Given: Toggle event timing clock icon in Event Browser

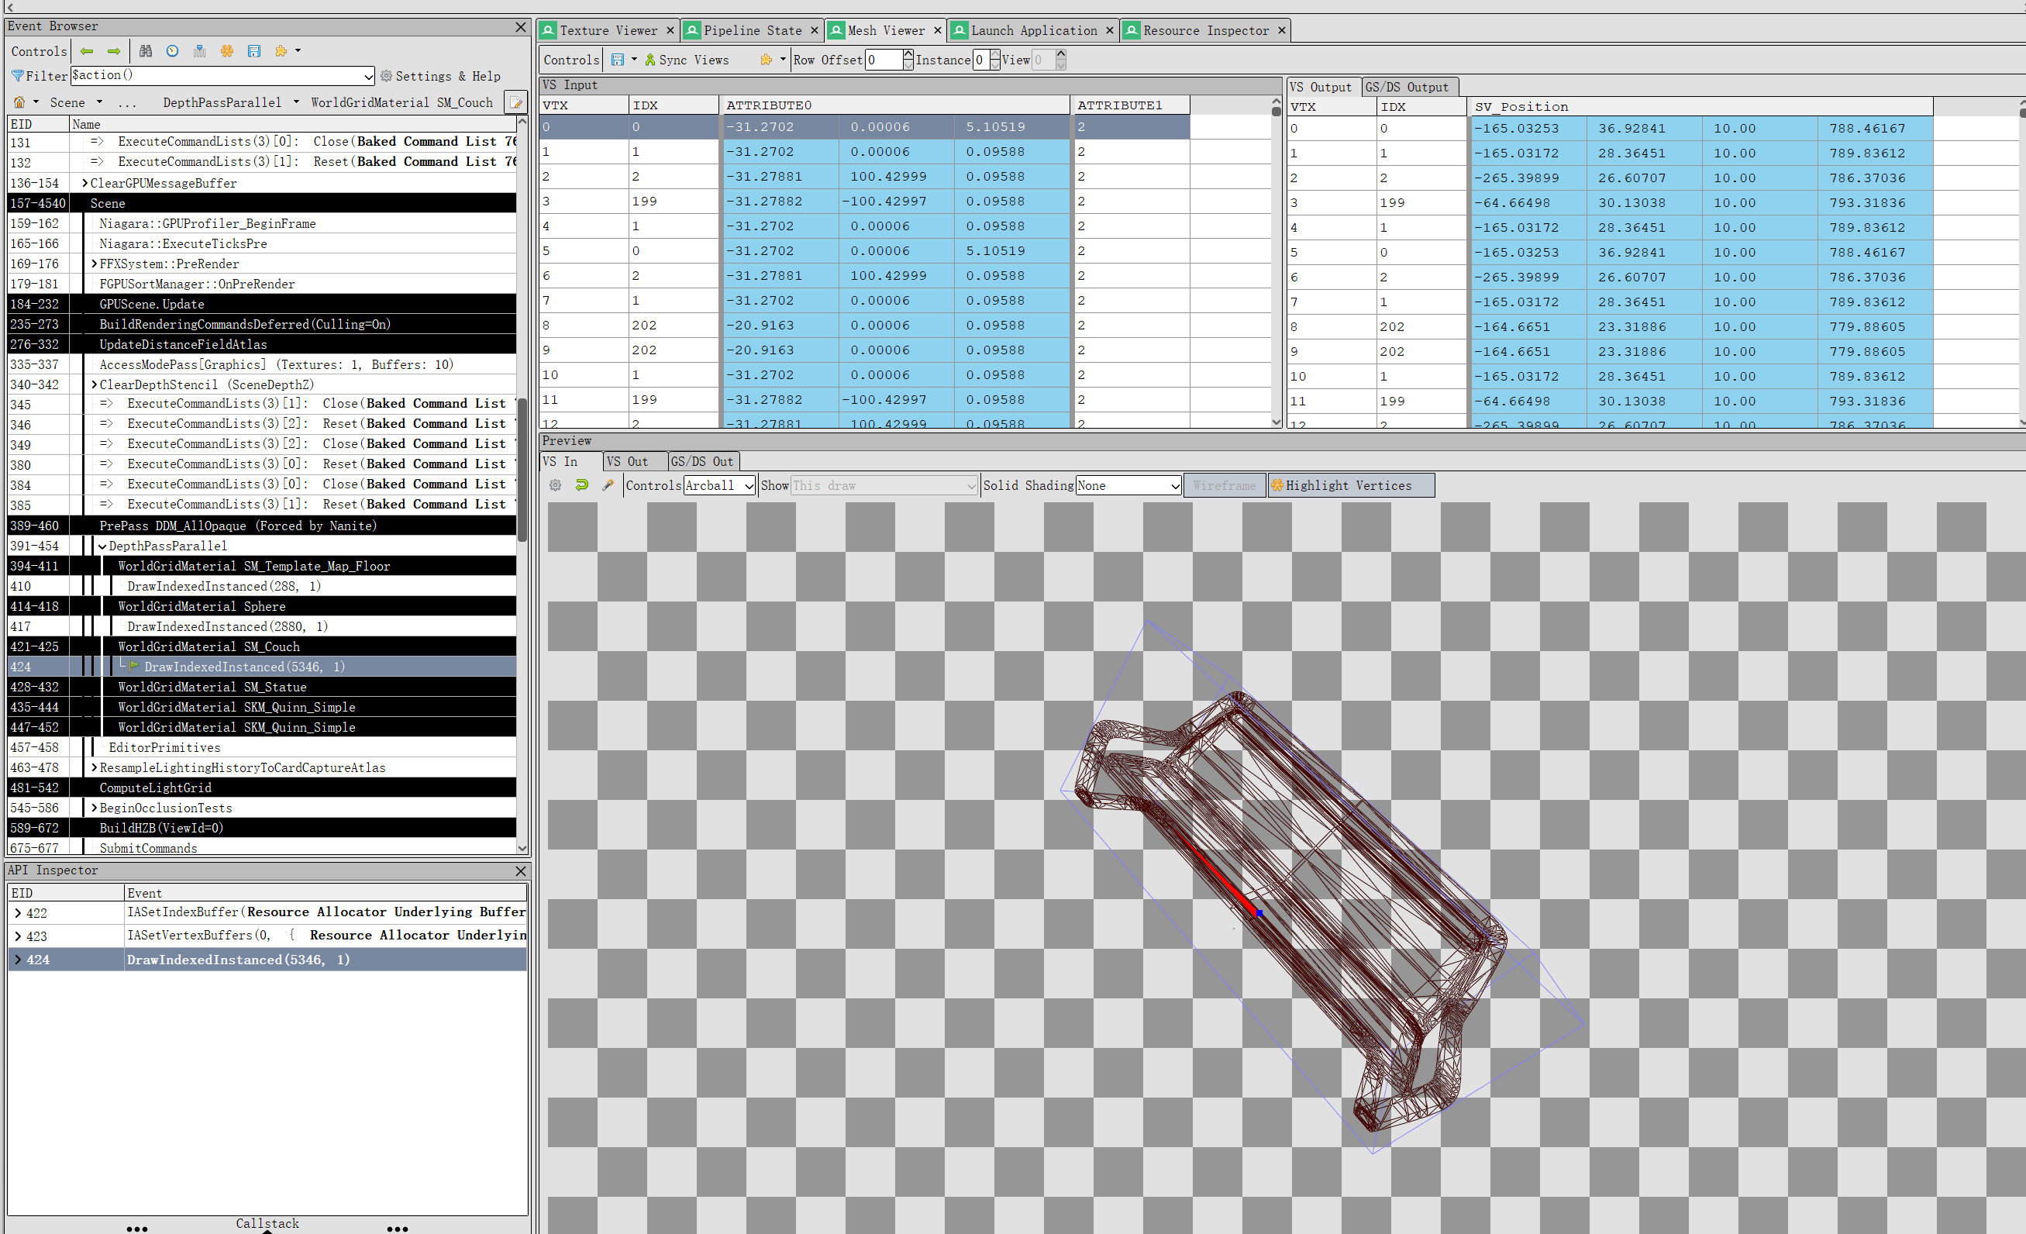Looking at the screenshot, I should coord(172,51).
